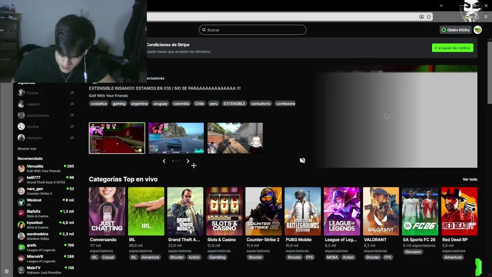Open kyootbot recommended channel
The width and height of the screenshot is (492, 277).
[46, 225]
